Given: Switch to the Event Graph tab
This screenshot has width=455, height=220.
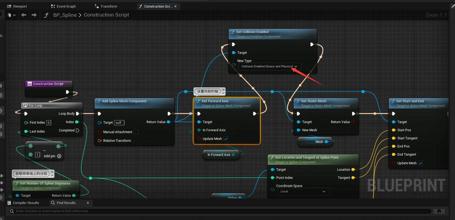Looking at the screenshot, I should (66, 6).
